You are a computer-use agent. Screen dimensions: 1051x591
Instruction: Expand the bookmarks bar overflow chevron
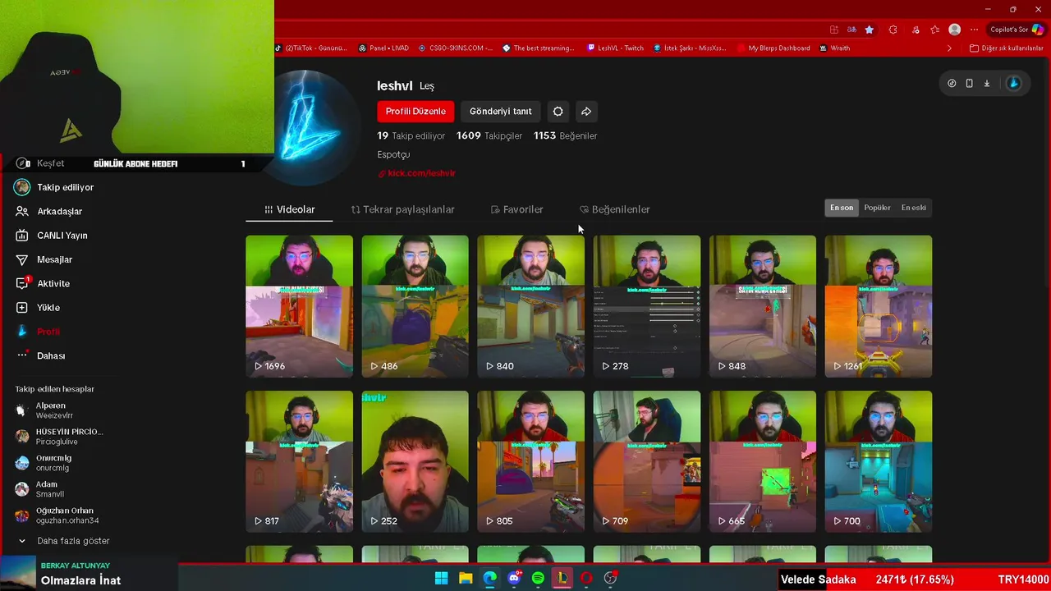949,48
